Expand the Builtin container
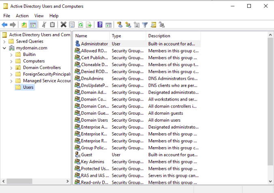 11,55
